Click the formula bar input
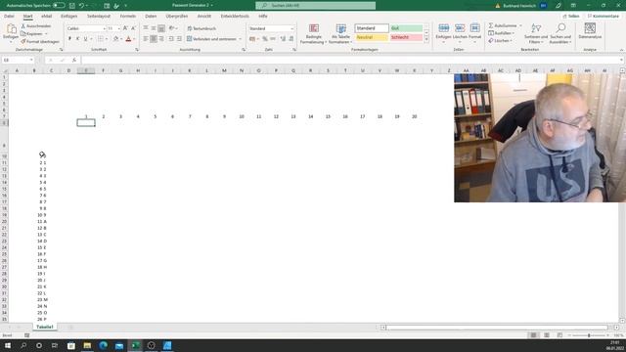Screen dimensions: 626x352 click(350, 60)
